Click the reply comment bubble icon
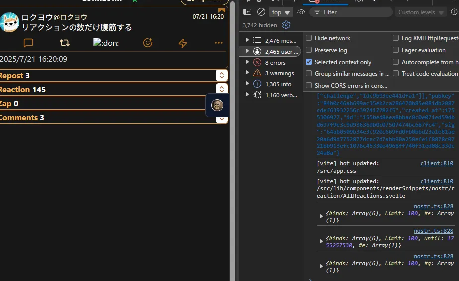Image resolution: width=459 pixels, height=281 pixels. click(28, 43)
